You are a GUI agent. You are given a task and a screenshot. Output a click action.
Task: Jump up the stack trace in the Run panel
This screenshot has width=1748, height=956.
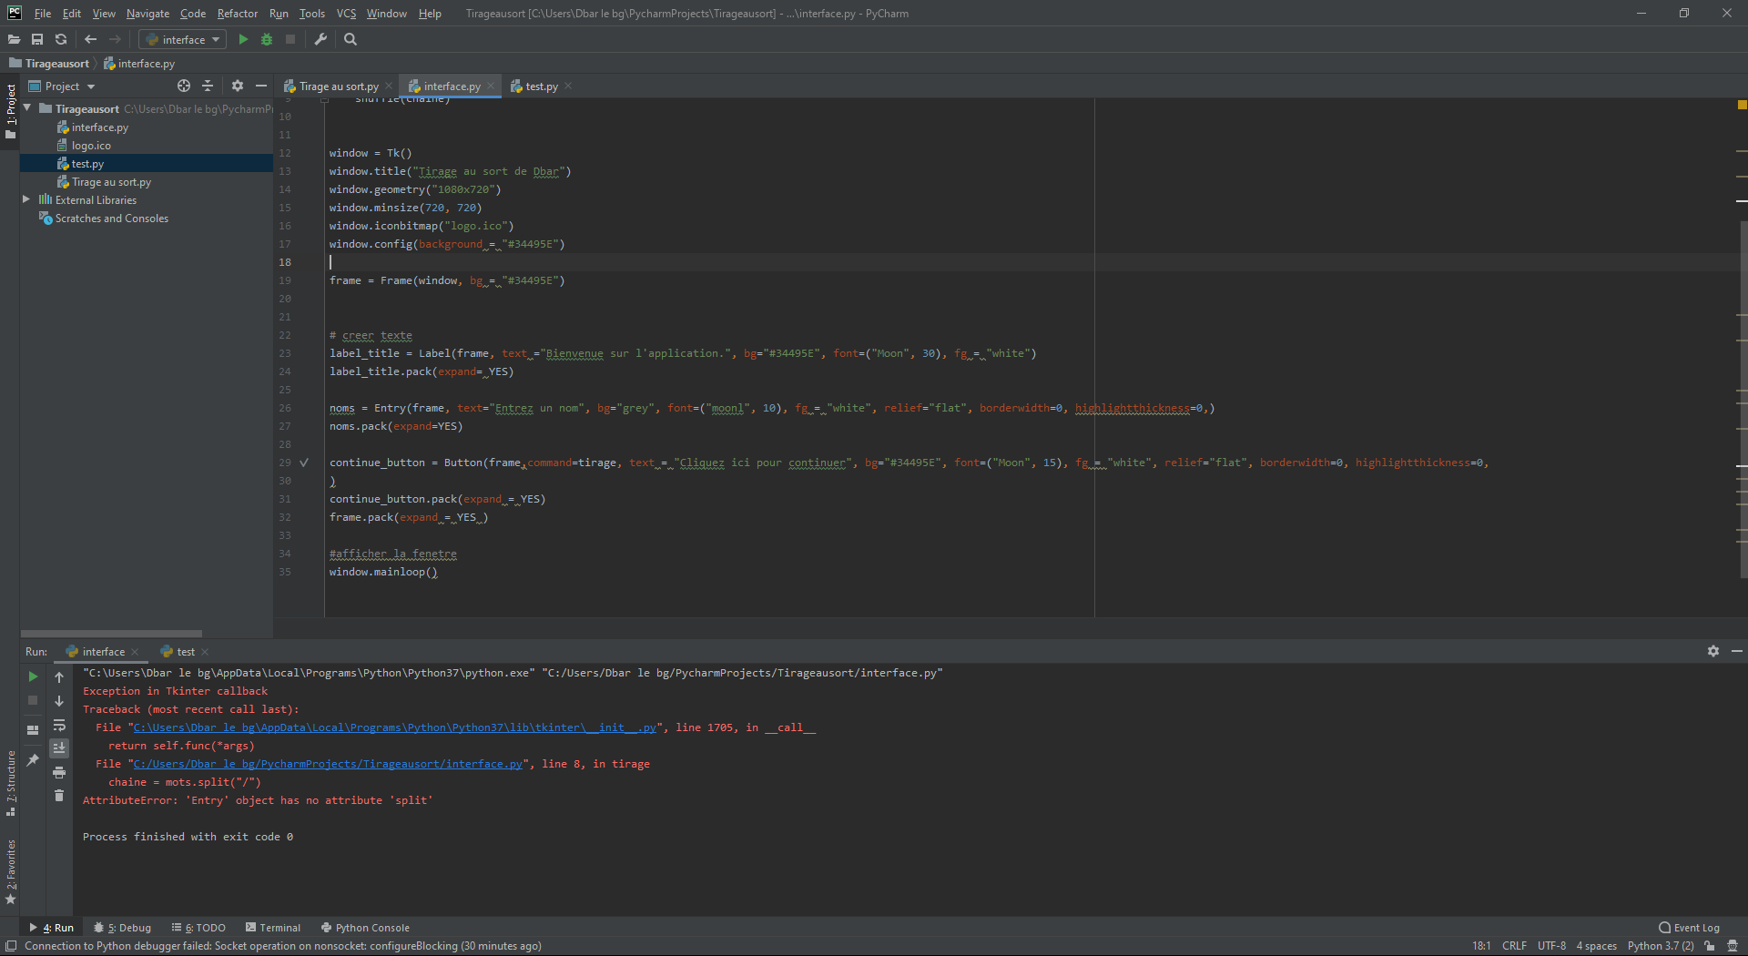click(59, 676)
